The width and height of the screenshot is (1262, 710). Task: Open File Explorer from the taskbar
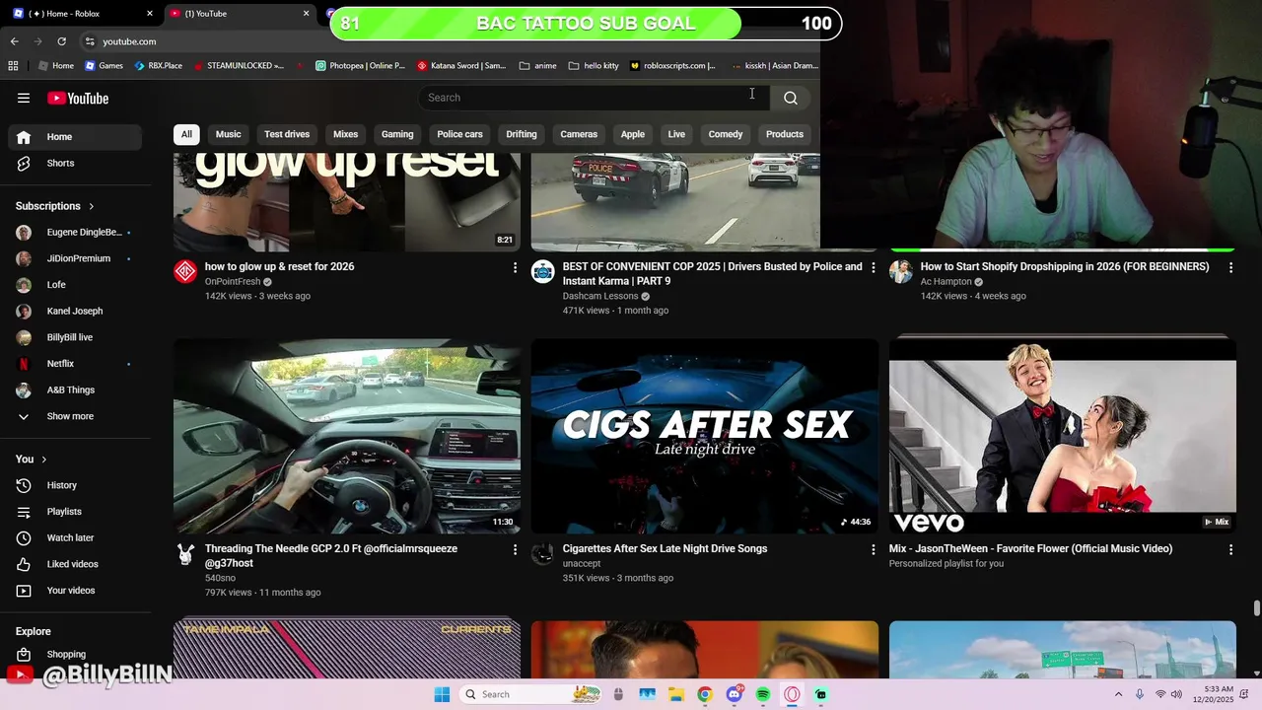(675, 694)
